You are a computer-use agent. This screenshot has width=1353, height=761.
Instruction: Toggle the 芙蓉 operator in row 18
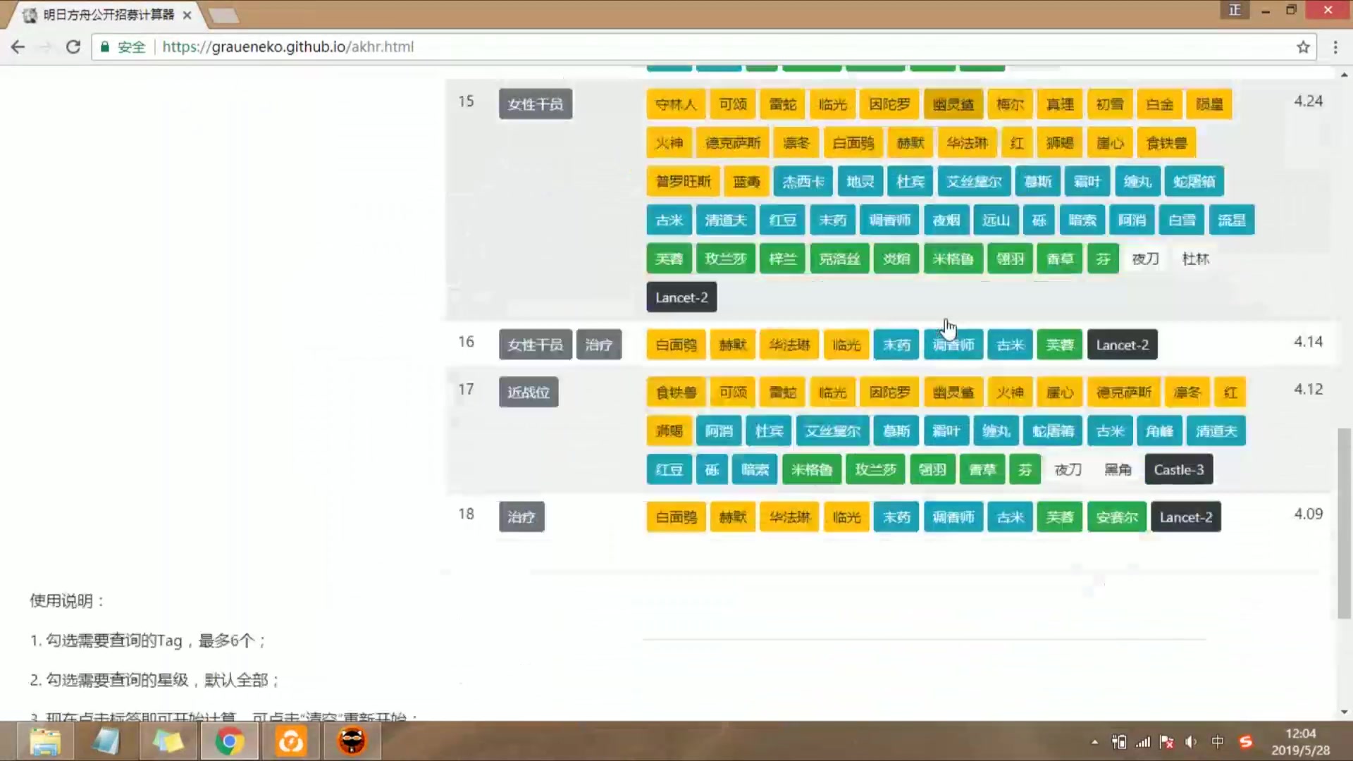(1059, 516)
